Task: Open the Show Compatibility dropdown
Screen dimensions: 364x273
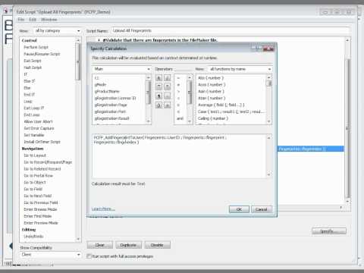Action: 50,255
